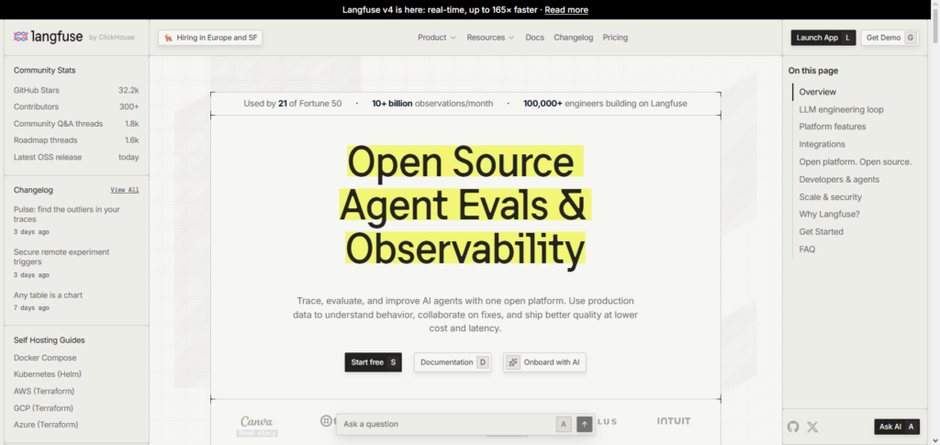
Task: Open the GitHub icon link
Action: [793, 427]
